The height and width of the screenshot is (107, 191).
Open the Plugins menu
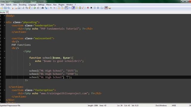click(61, 5)
